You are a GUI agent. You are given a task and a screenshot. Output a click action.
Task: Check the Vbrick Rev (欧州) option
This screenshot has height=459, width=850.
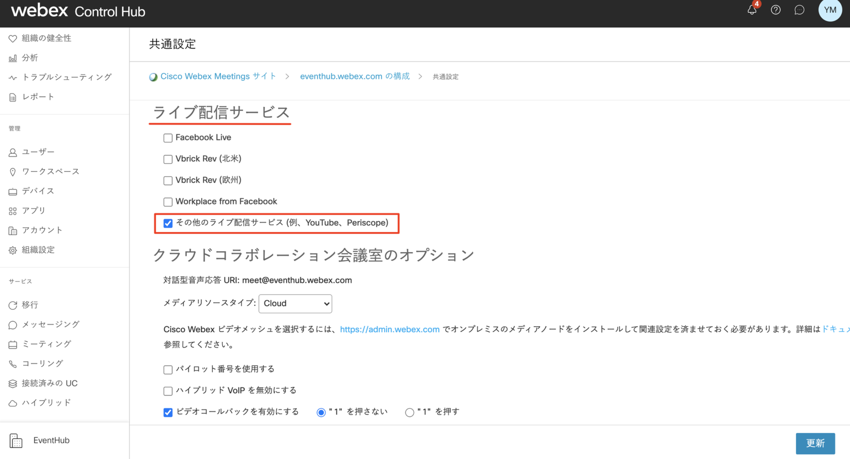click(168, 181)
